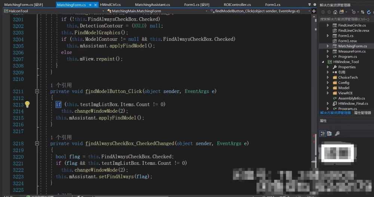Select the Categorized view icon in Properties

point(323,133)
